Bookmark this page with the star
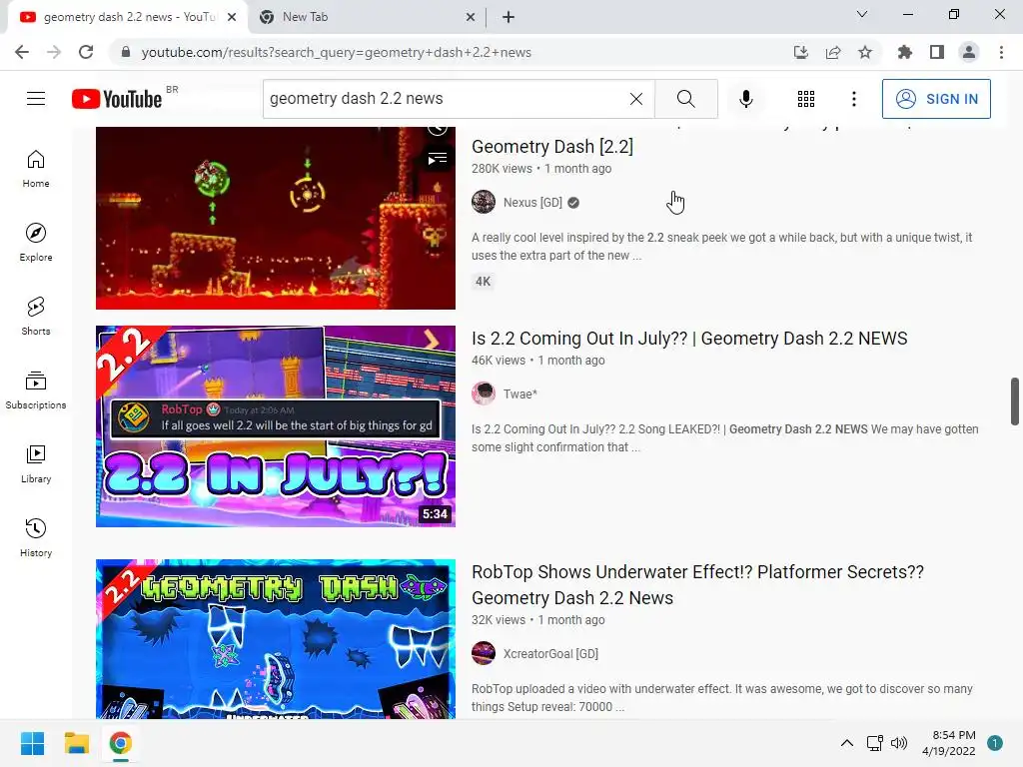Screen dimensions: 1023x767 point(865,52)
